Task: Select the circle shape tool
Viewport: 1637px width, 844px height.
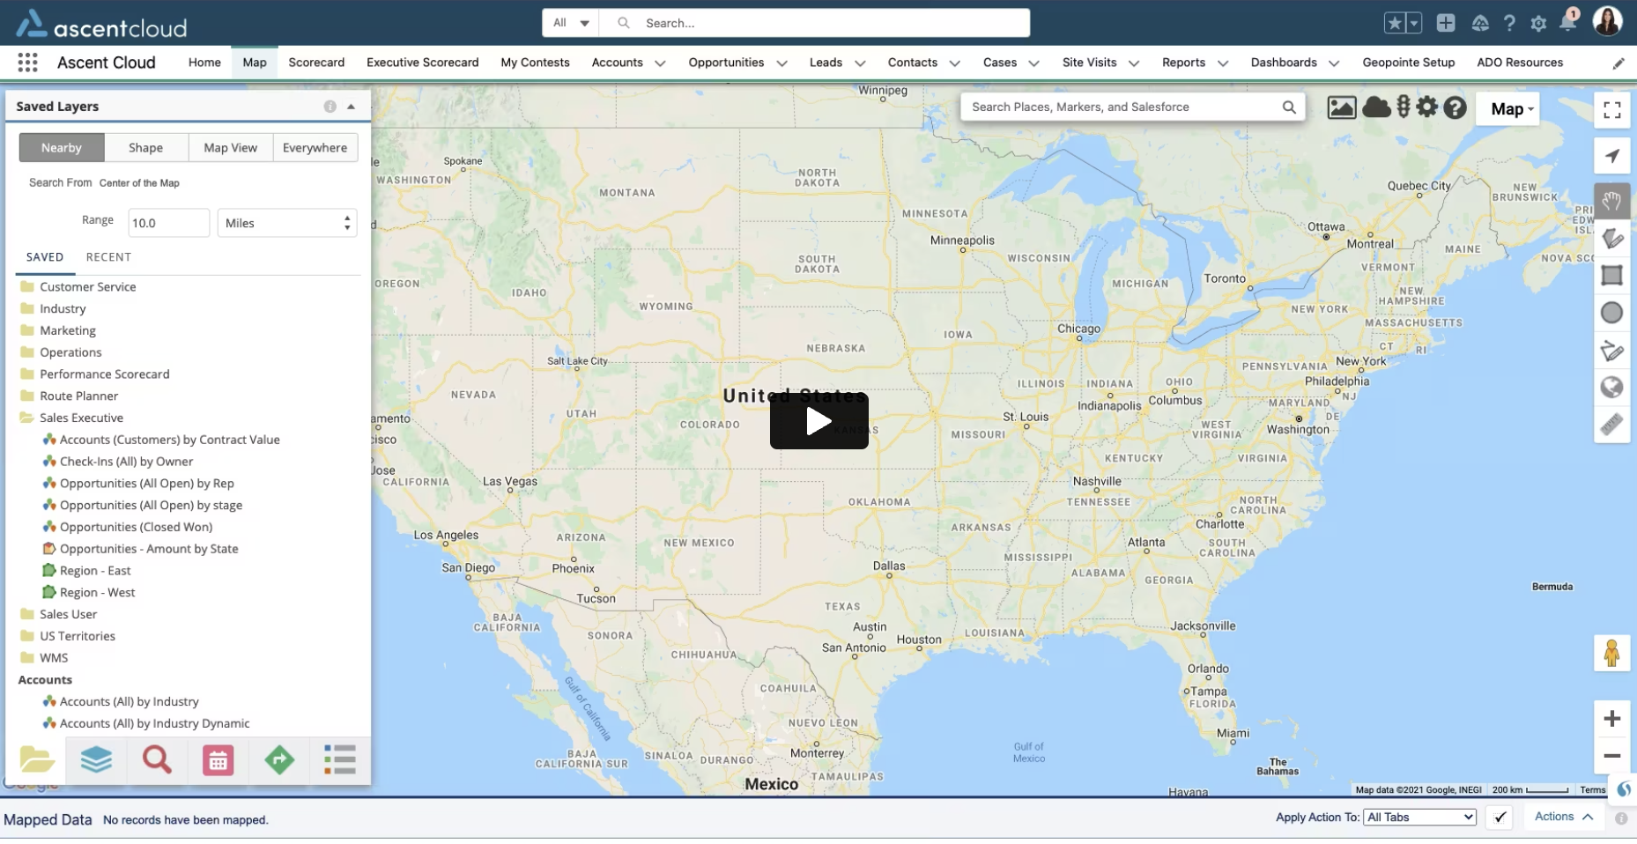Action: coord(1612,313)
